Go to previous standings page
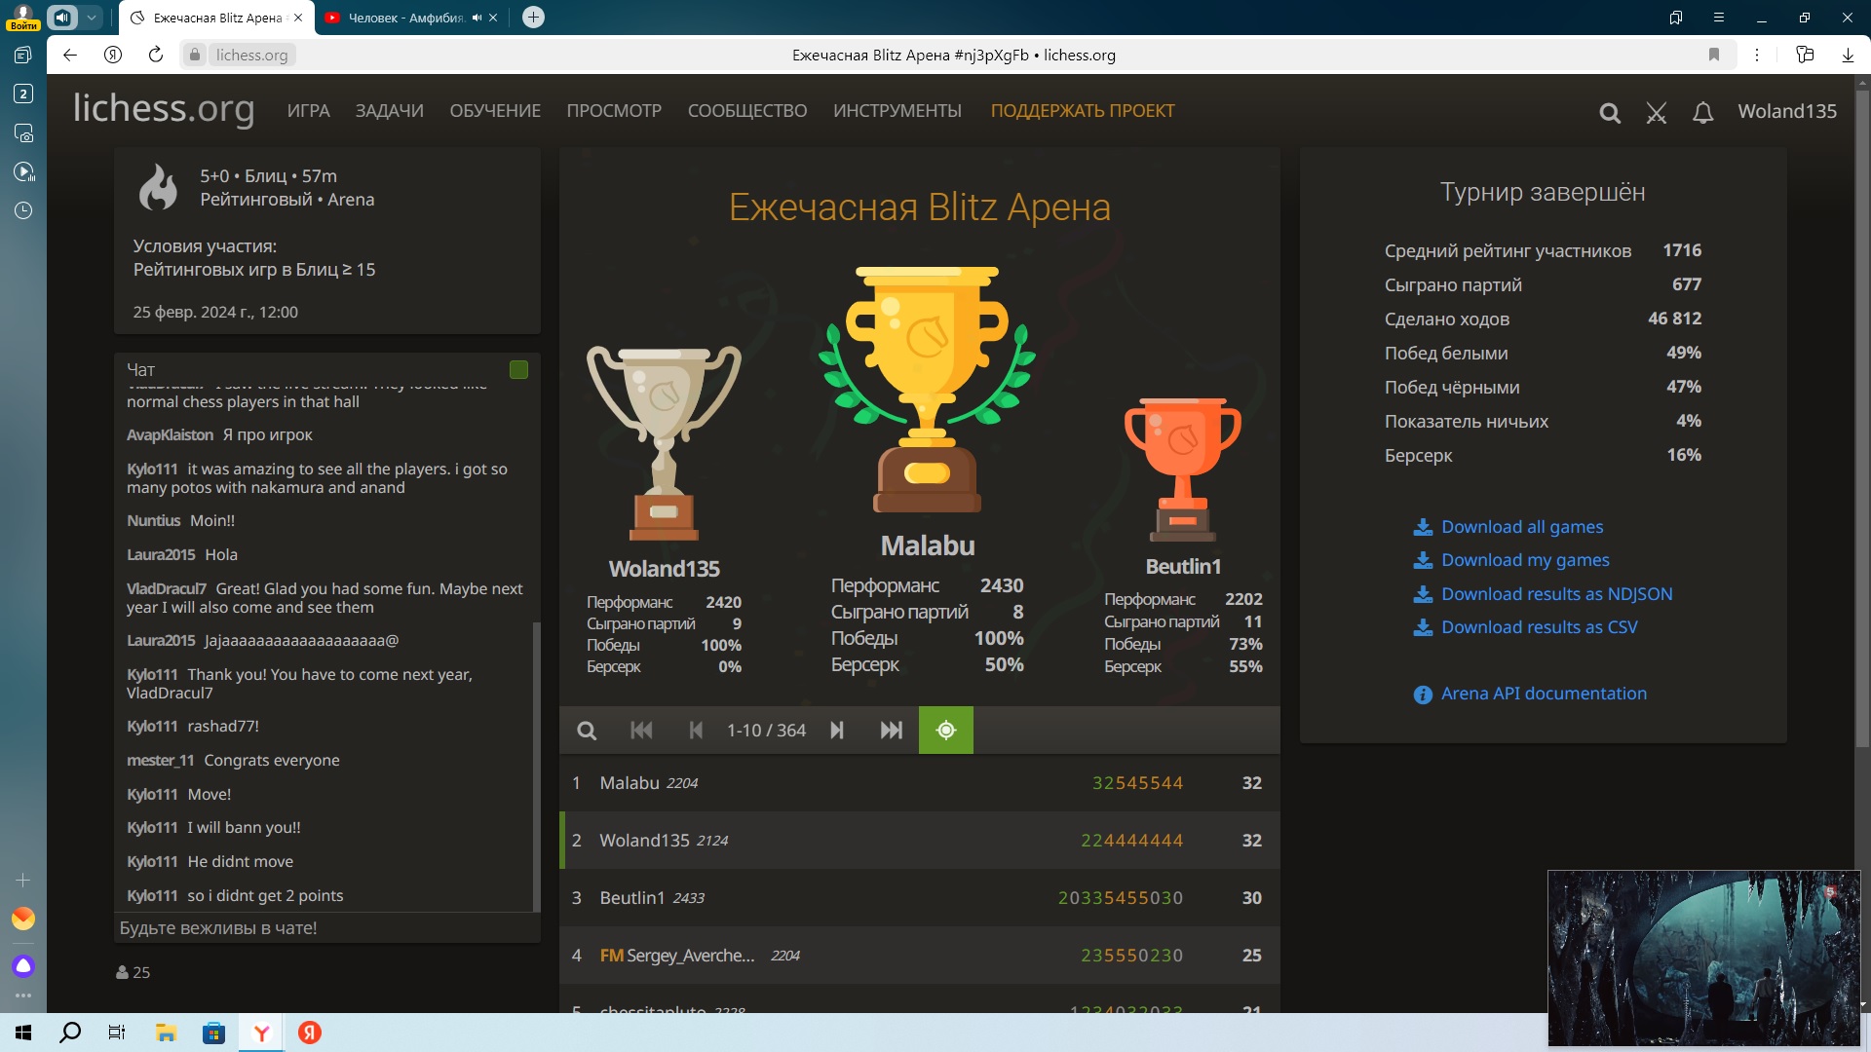The height and width of the screenshot is (1052, 1871). [696, 731]
